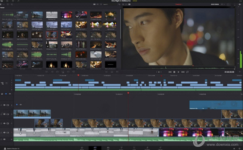Image resolution: width=243 pixels, height=150 pixels.
Task: Toggle loop playback
Action: click(188, 72)
